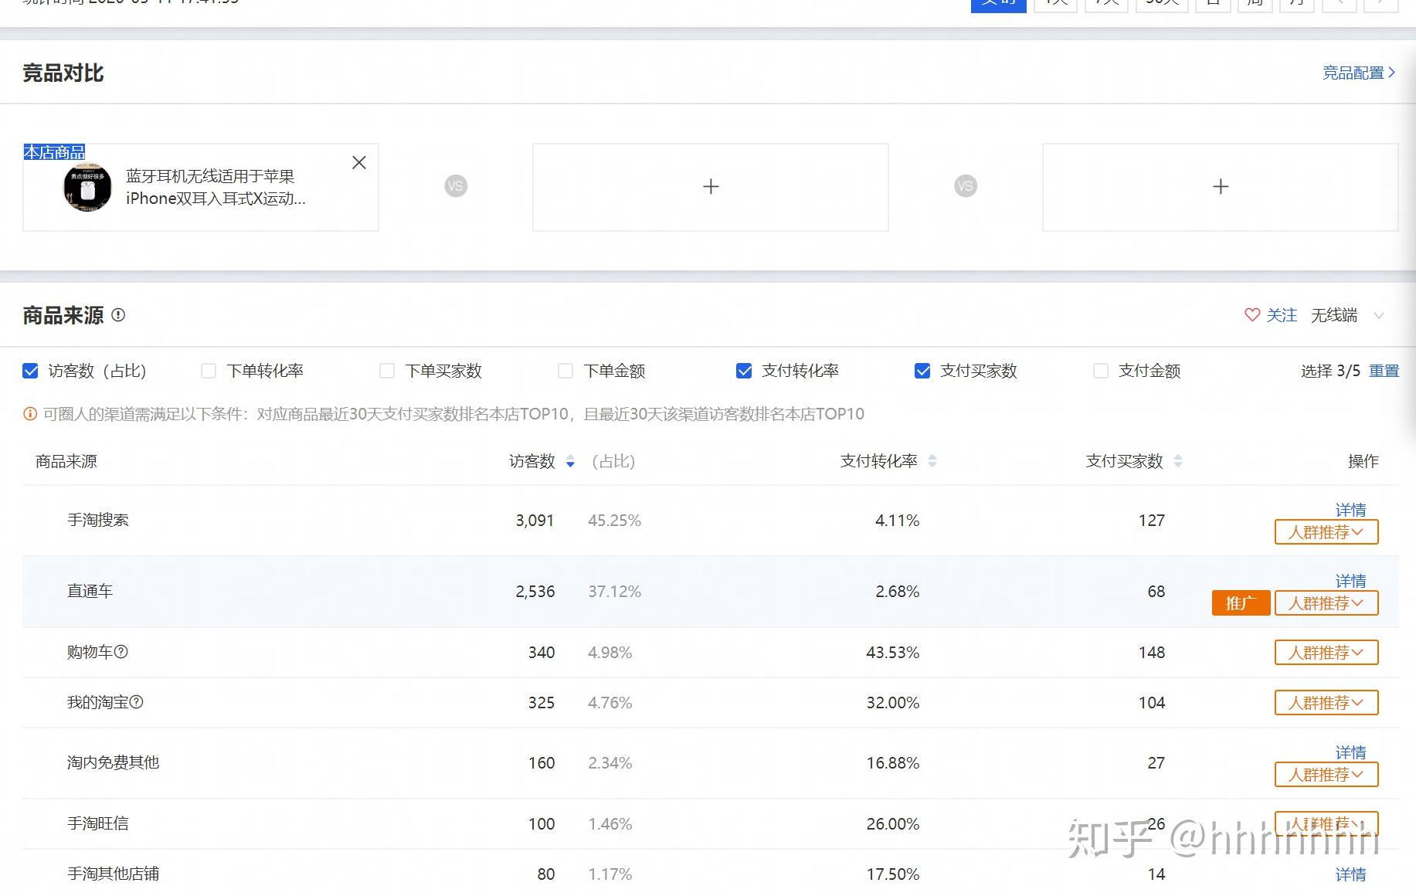Sort by 支付买家数 column arrows
The height and width of the screenshot is (896, 1416).
click(1178, 461)
